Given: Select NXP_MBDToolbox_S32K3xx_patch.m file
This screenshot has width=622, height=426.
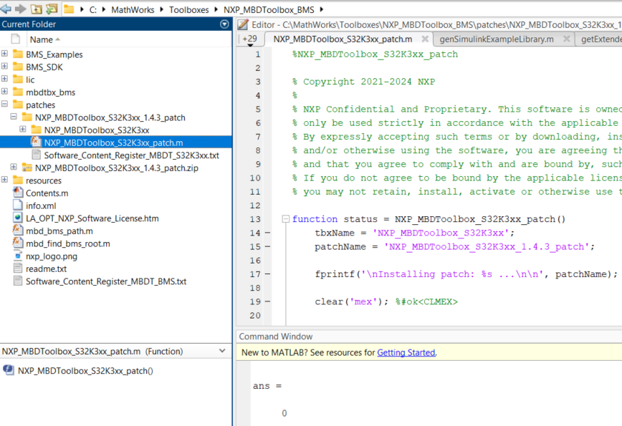Looking at the screenshot, I should coord(113,143).
